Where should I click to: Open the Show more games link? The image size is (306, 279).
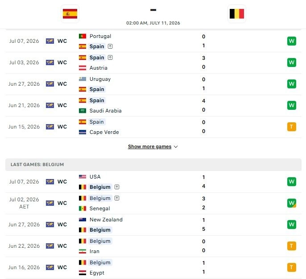point(150,146)
